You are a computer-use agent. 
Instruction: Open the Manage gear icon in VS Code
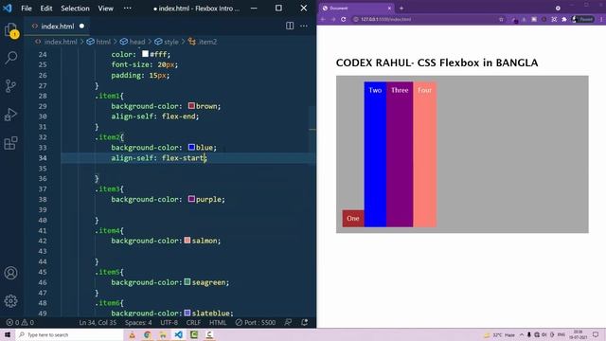10,301
